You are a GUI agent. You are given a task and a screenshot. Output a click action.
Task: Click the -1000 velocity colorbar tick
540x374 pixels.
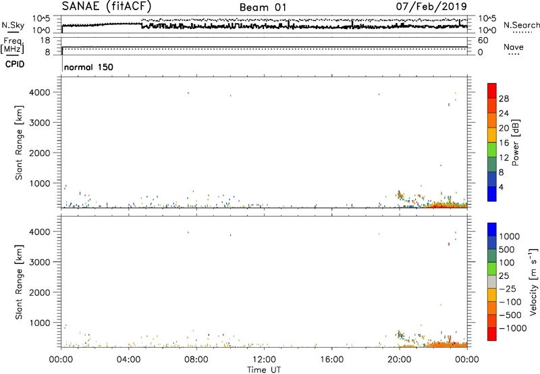[513, 328]
